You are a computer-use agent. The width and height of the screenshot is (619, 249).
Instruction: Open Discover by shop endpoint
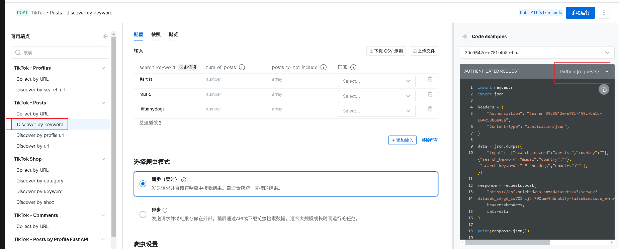coord(35,202)
